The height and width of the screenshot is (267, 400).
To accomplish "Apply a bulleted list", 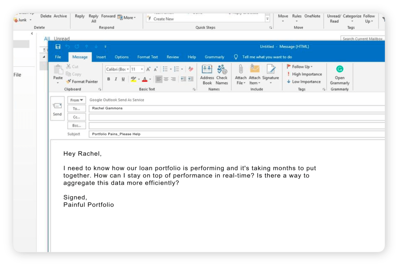I will coord(165,69).
